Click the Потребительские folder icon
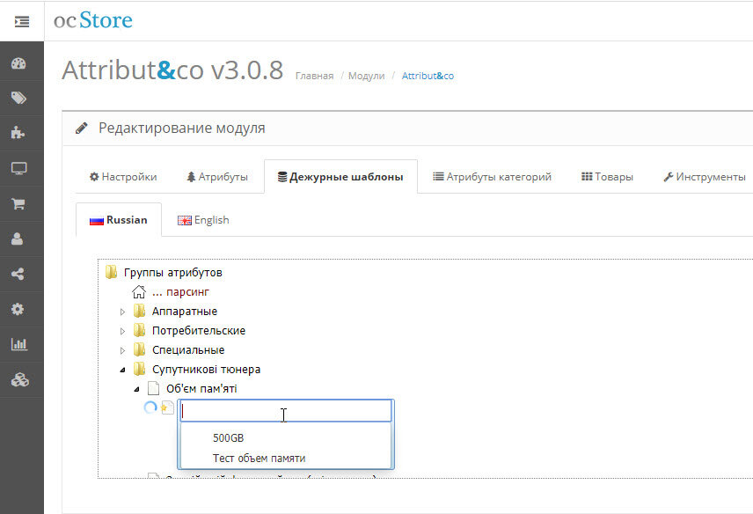Screen dimensions: 753x514 click(139, 331)
